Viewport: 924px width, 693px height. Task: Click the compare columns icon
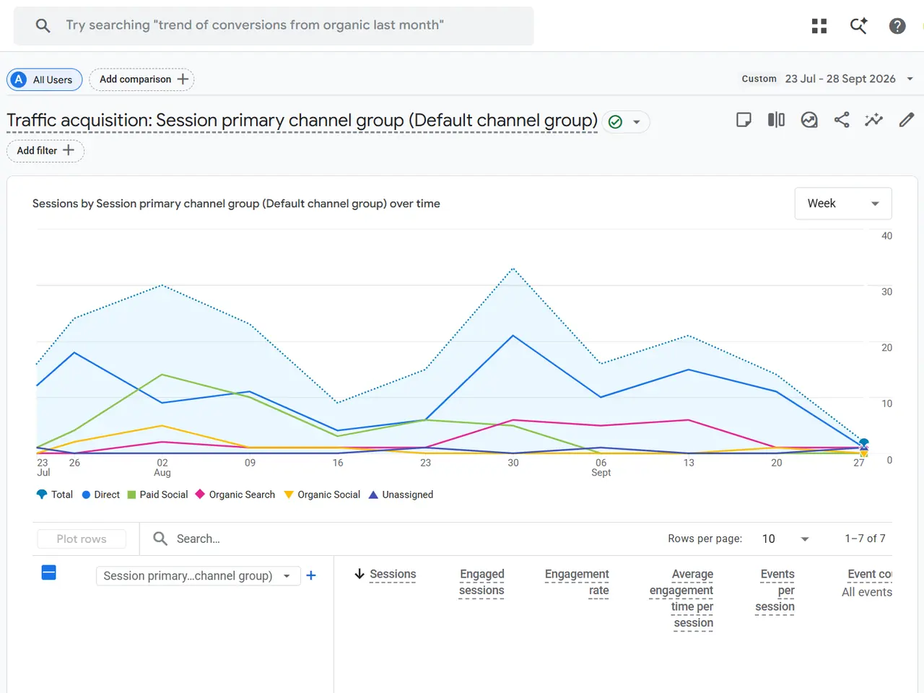tap(776, 120)
